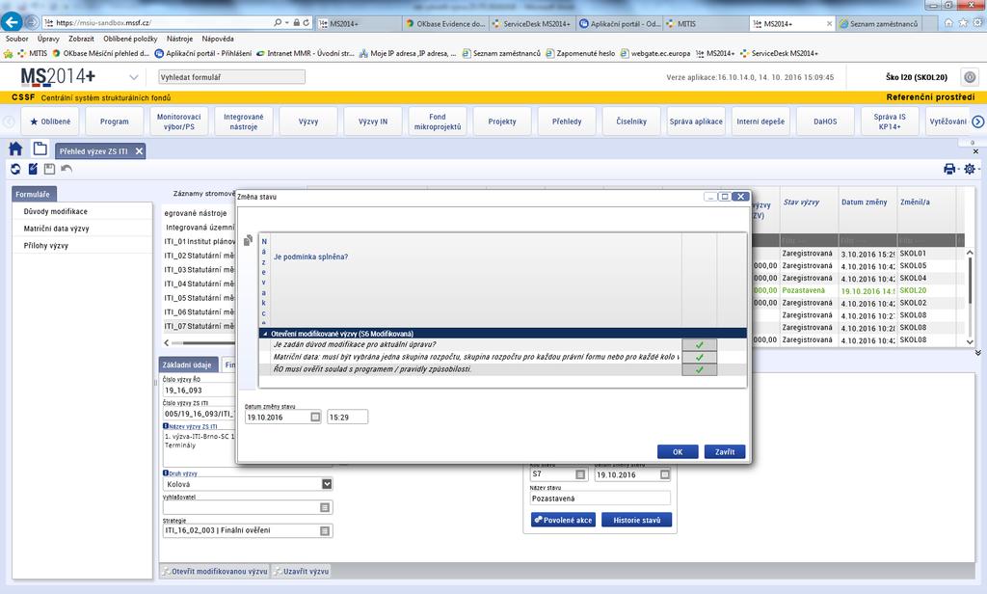Open Matriční data výzvy form
Image resolution: width=987 pixels, height=594 pixels.
point(57,229)
